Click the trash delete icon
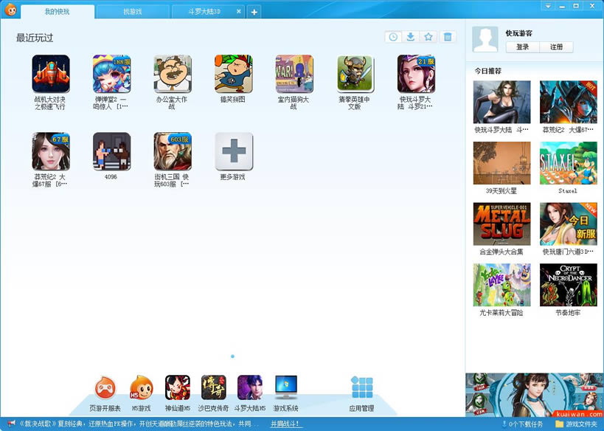The height and width of the screenshot is (431, 604). point(447,37)
